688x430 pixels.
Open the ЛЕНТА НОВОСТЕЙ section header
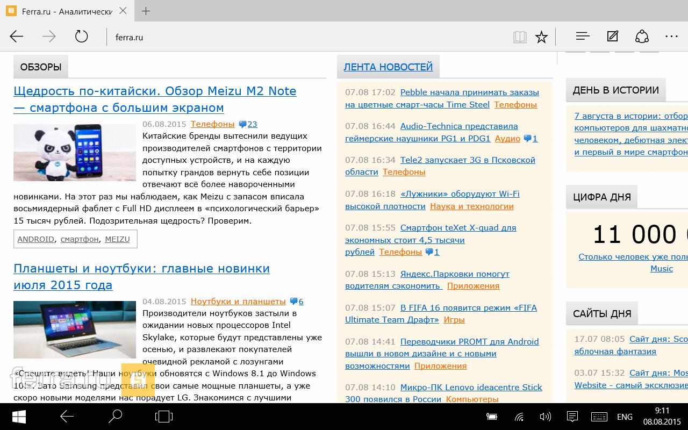click(388, 67)
